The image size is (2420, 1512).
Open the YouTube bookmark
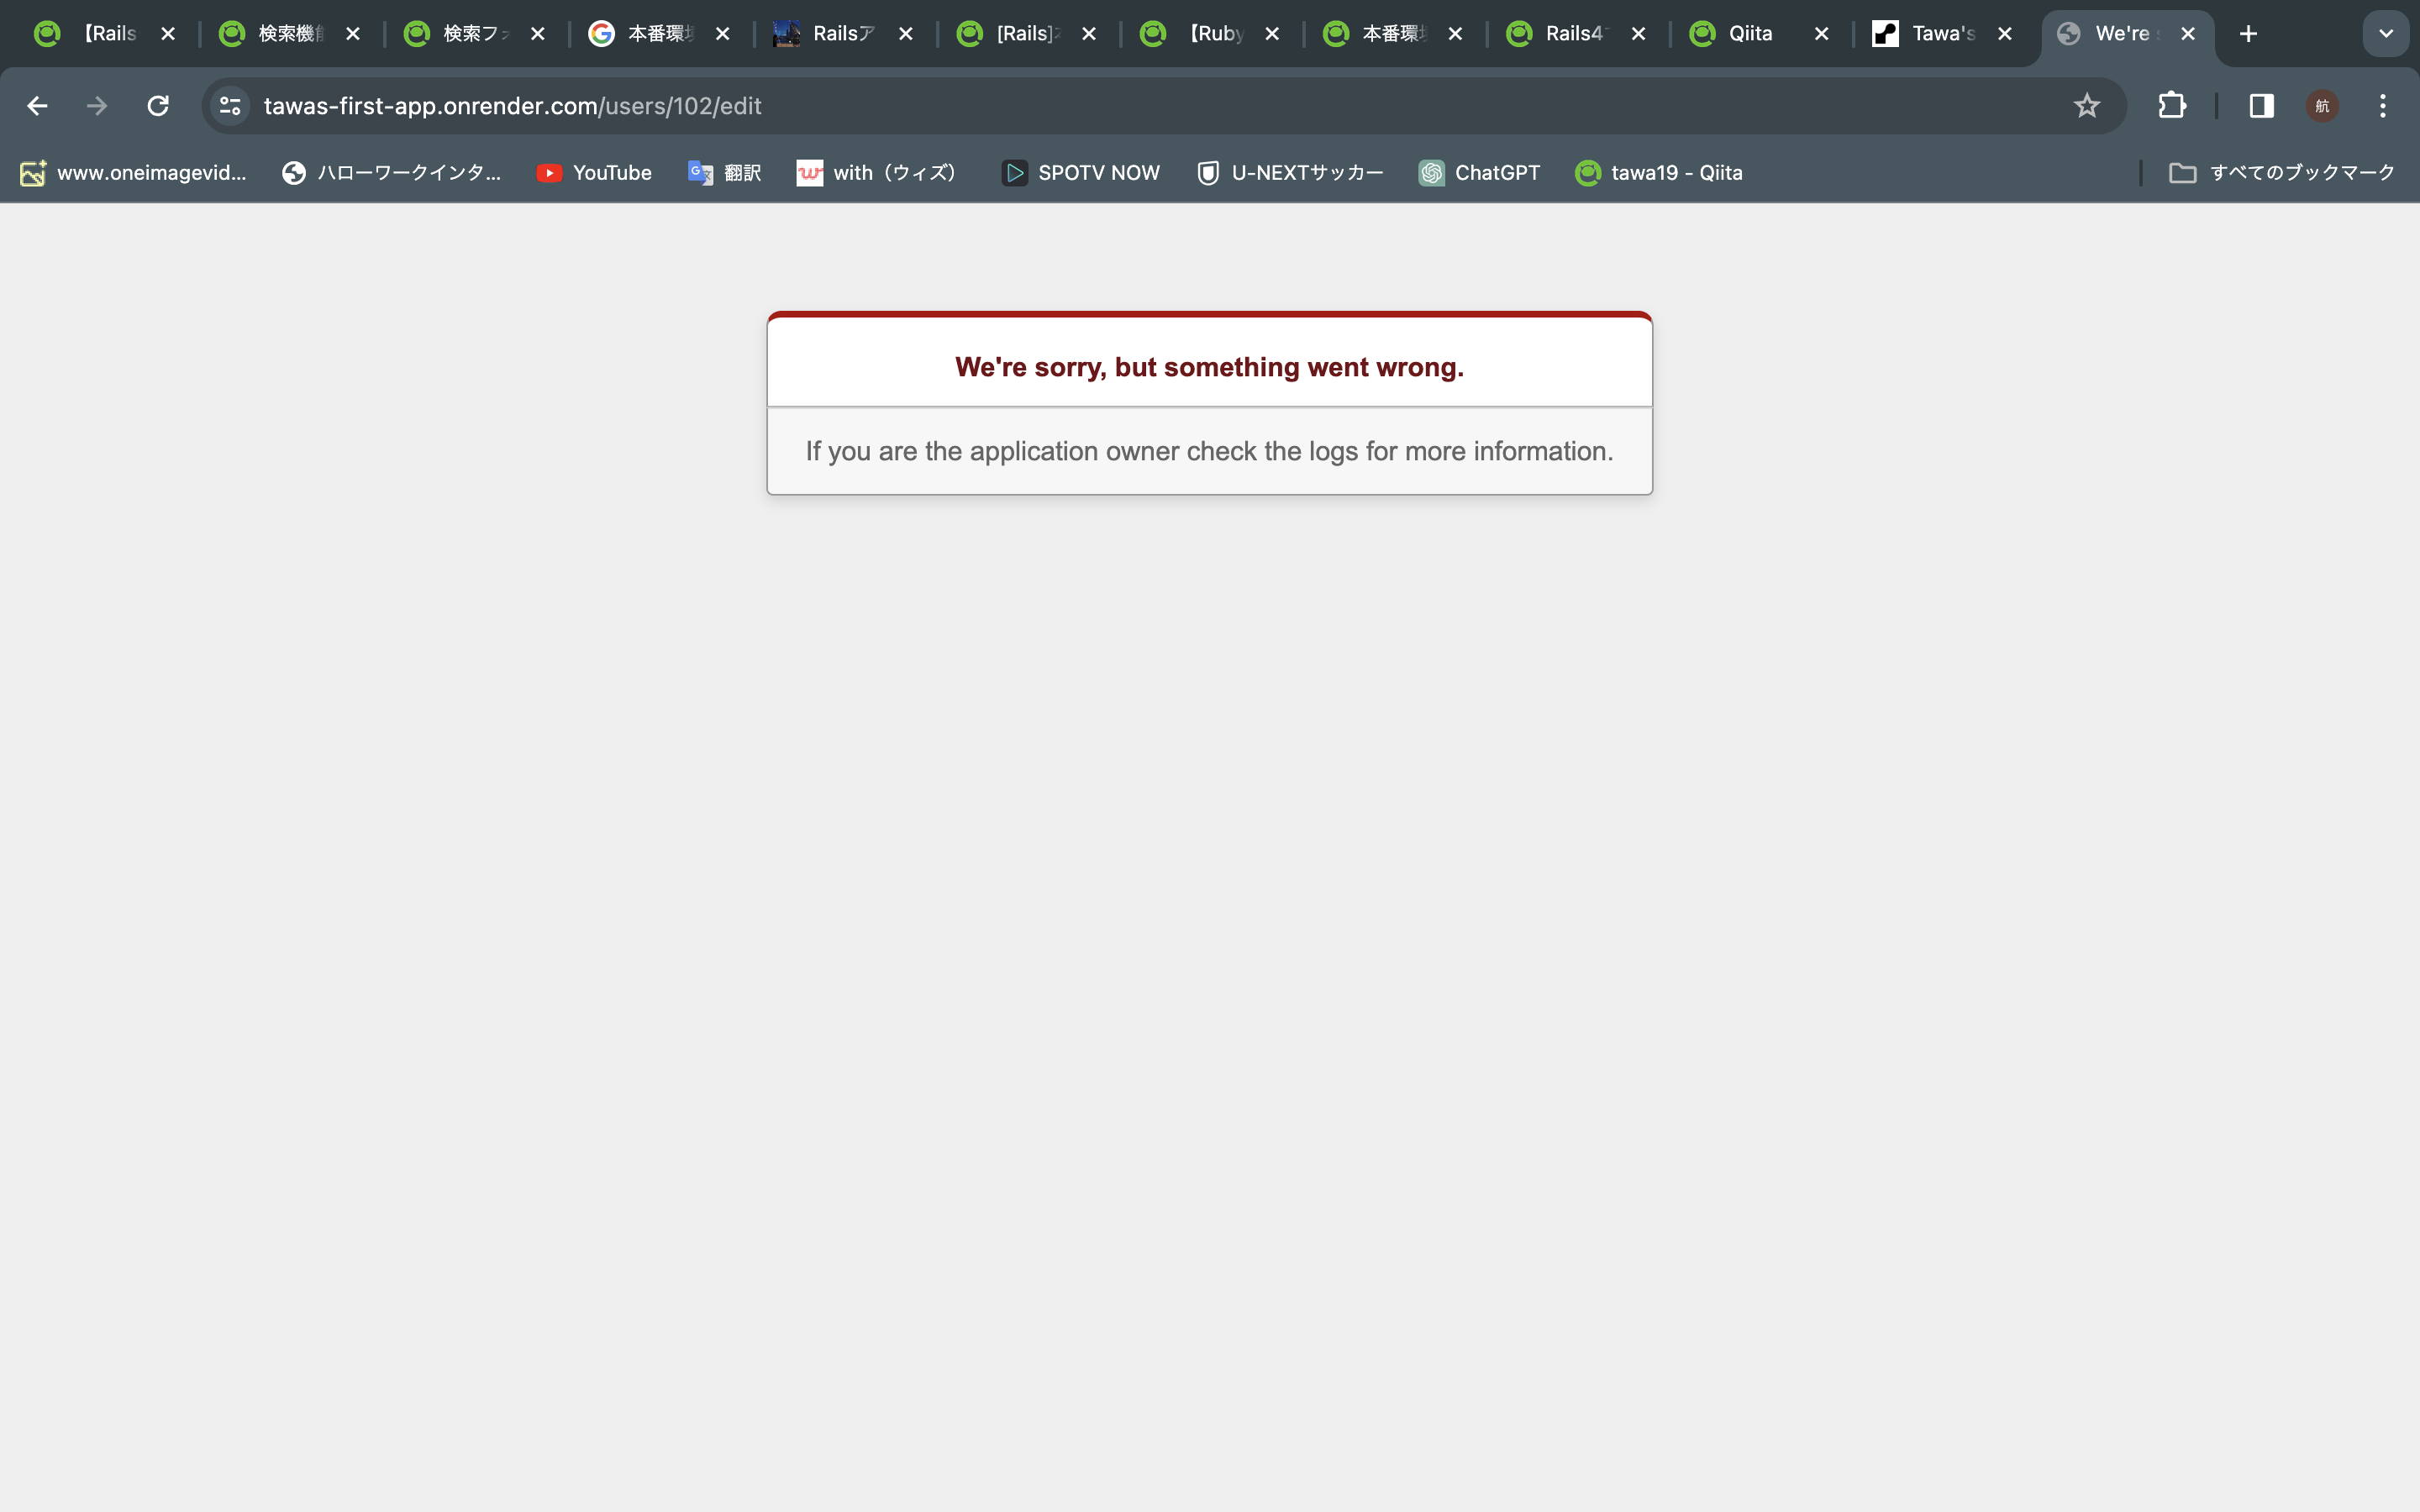point(594,173)
